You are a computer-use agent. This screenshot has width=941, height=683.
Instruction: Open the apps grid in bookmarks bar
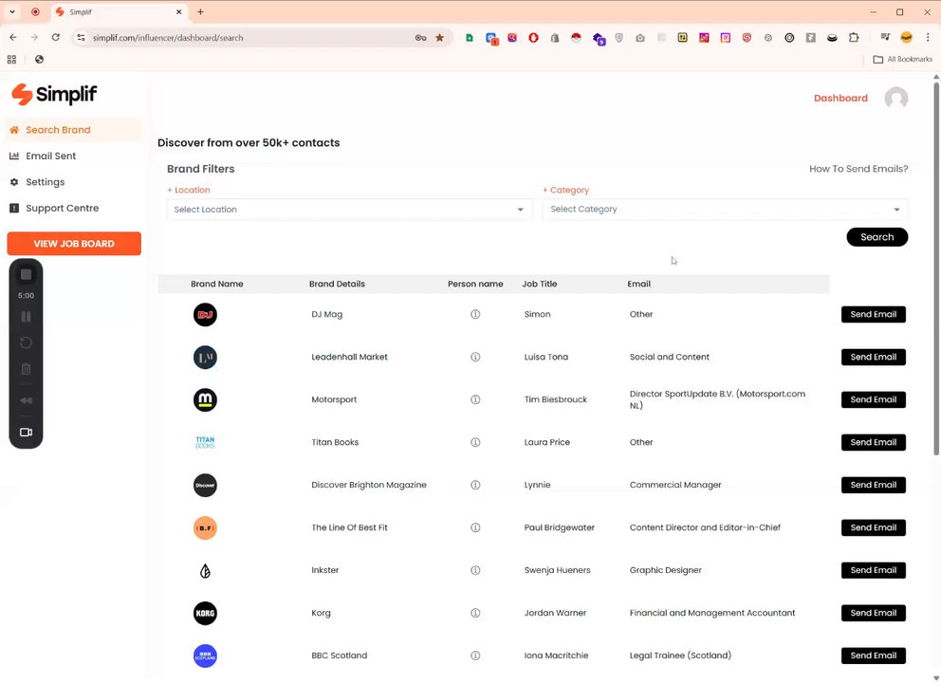pos(11,60)
